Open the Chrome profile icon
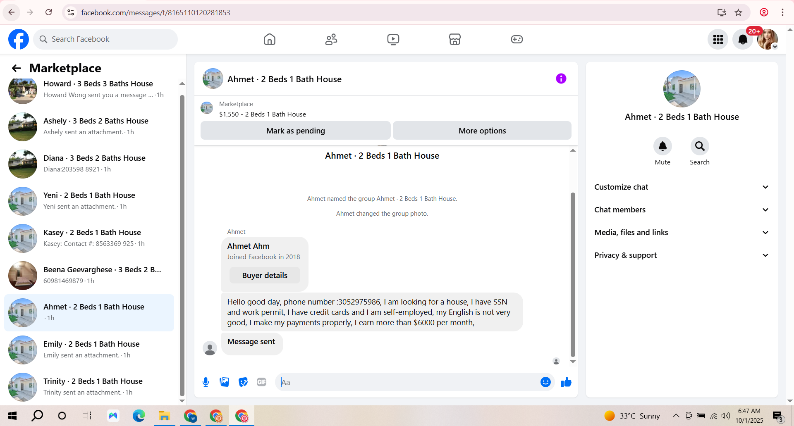Image resolution: width=794 pixels, height=426 pixels. [x=764, y=12]
